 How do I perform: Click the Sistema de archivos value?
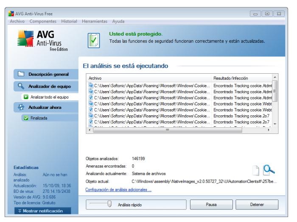(148, 174)
